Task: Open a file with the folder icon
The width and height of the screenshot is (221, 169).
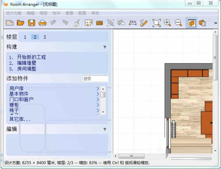Action: (21, 23)
